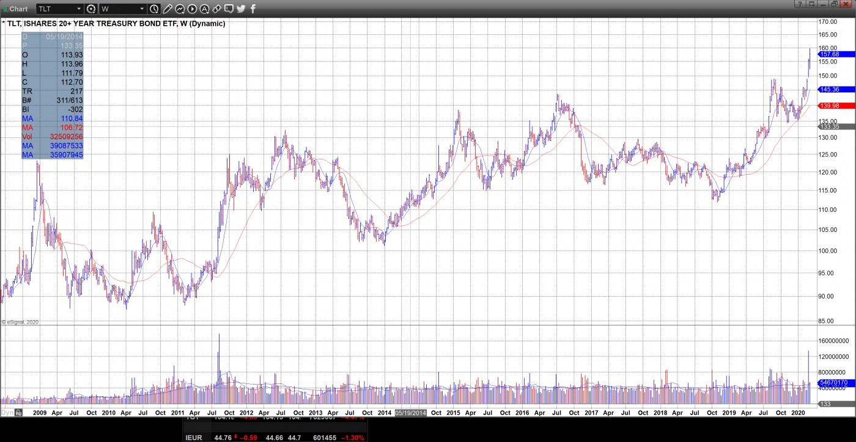This screenshot has height=442, width=856.
Task: Click the 05/19/2014 date marker on time axis
Action: [x=411, y=413]
